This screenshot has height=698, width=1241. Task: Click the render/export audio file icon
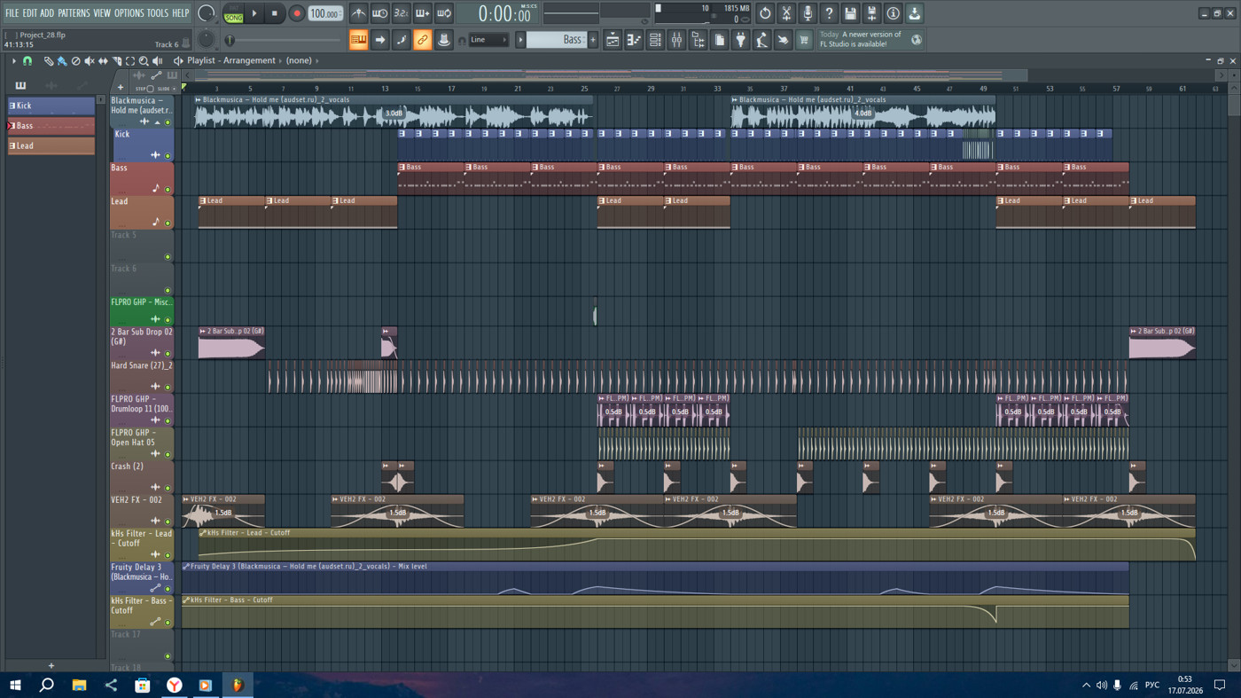(871, 13)
